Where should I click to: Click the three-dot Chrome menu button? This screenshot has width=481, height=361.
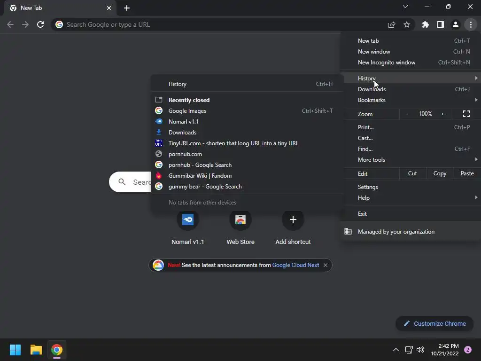[471, 24]
